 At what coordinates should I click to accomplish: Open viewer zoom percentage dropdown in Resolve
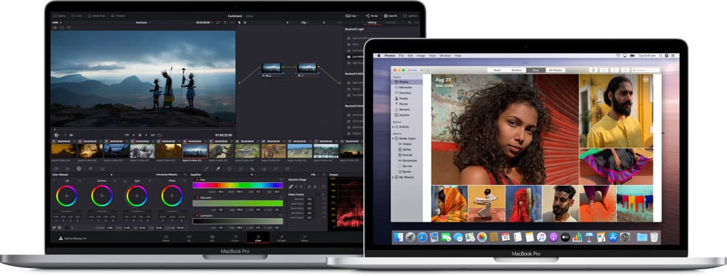[x=56, y=22]
